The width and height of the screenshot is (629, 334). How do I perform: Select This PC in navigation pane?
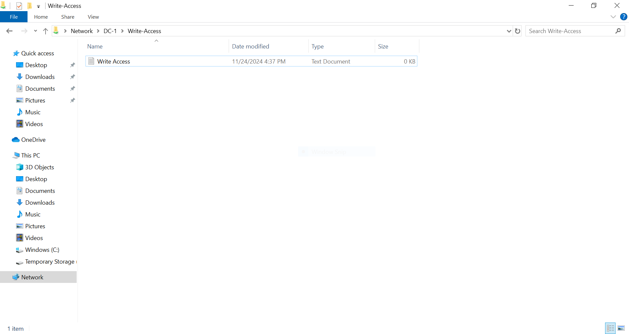[x=30, y=156]
